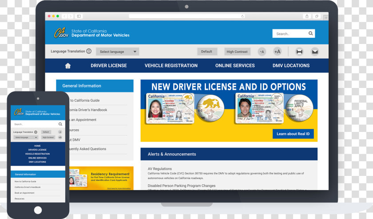Screen dimensions: 373x219
Task: Decrease text size with the -A button on laptop
Action: tap(262, 52)
